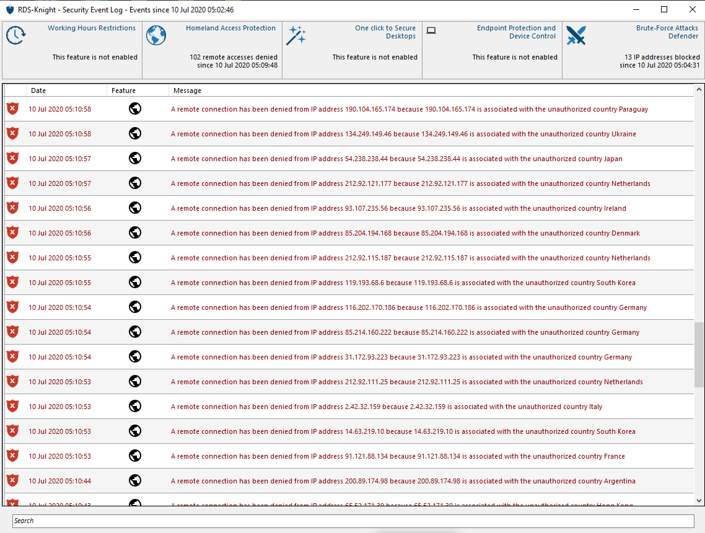The image size is (705, 533).
Task: Select the message denying IP 31.172.93.223 Germany
Action: 401,357
